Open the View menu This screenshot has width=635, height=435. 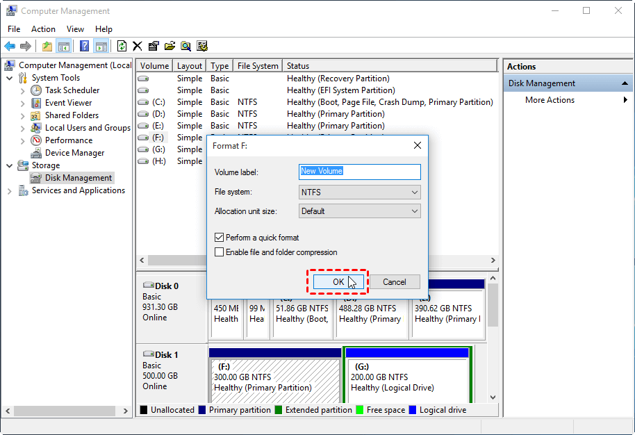(x=75, y=29)
